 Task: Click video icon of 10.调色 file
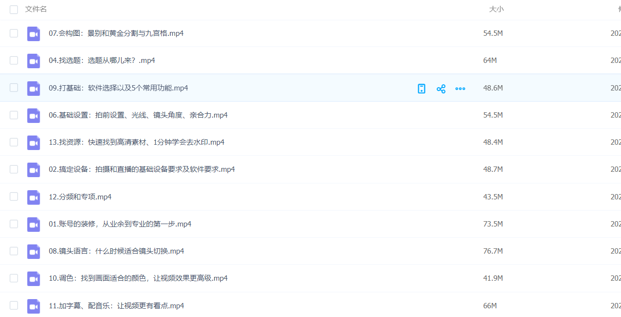[33, 279]
